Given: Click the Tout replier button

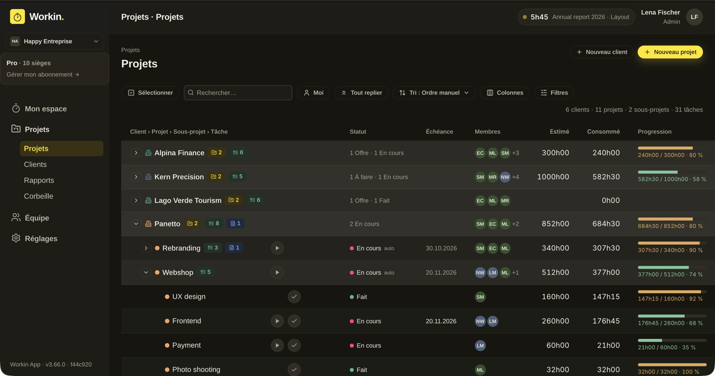Looking at the screenshot, I should pos(361,93).
